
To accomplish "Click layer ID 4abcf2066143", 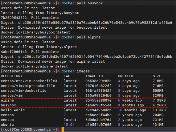I will 14,52.
